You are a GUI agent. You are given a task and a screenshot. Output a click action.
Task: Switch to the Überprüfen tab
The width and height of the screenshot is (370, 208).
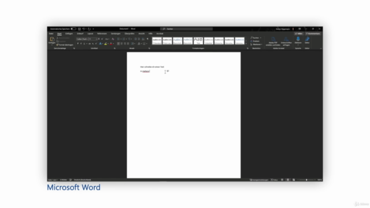pos(129,34)
